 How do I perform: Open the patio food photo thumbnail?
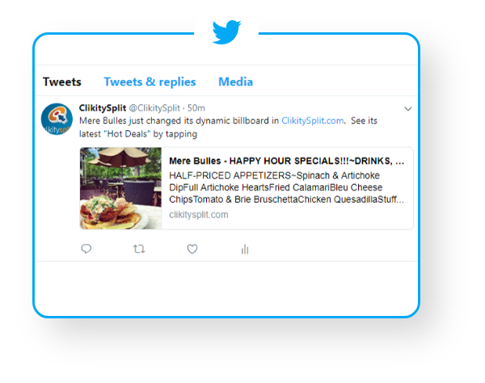click(120, 188)
